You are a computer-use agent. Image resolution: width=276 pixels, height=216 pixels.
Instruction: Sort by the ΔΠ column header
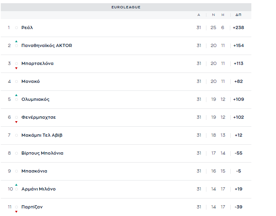pyautogui.click(x=238, y=15)
